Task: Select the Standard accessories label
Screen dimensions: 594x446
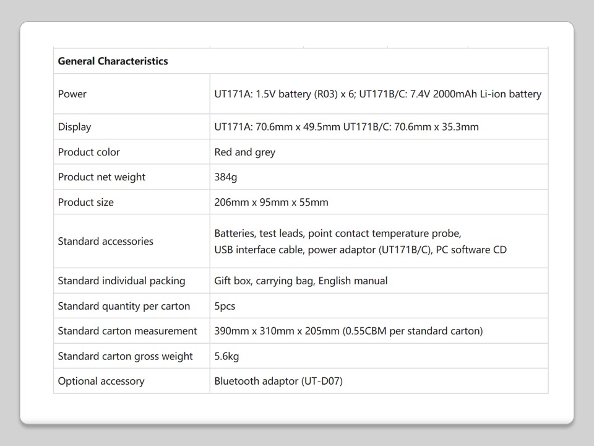Action: click(105, 242)
